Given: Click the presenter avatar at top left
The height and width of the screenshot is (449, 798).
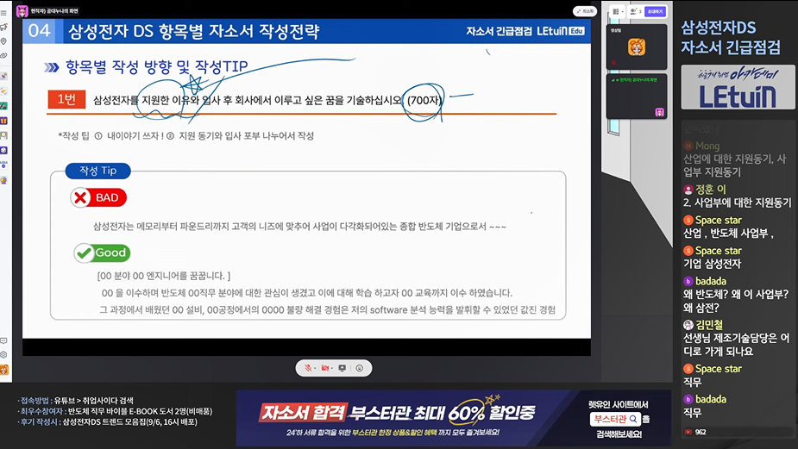Looking at the screenshot, I should point(22,10).
